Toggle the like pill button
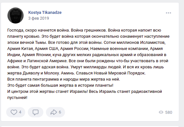 (x=16, y=112)
